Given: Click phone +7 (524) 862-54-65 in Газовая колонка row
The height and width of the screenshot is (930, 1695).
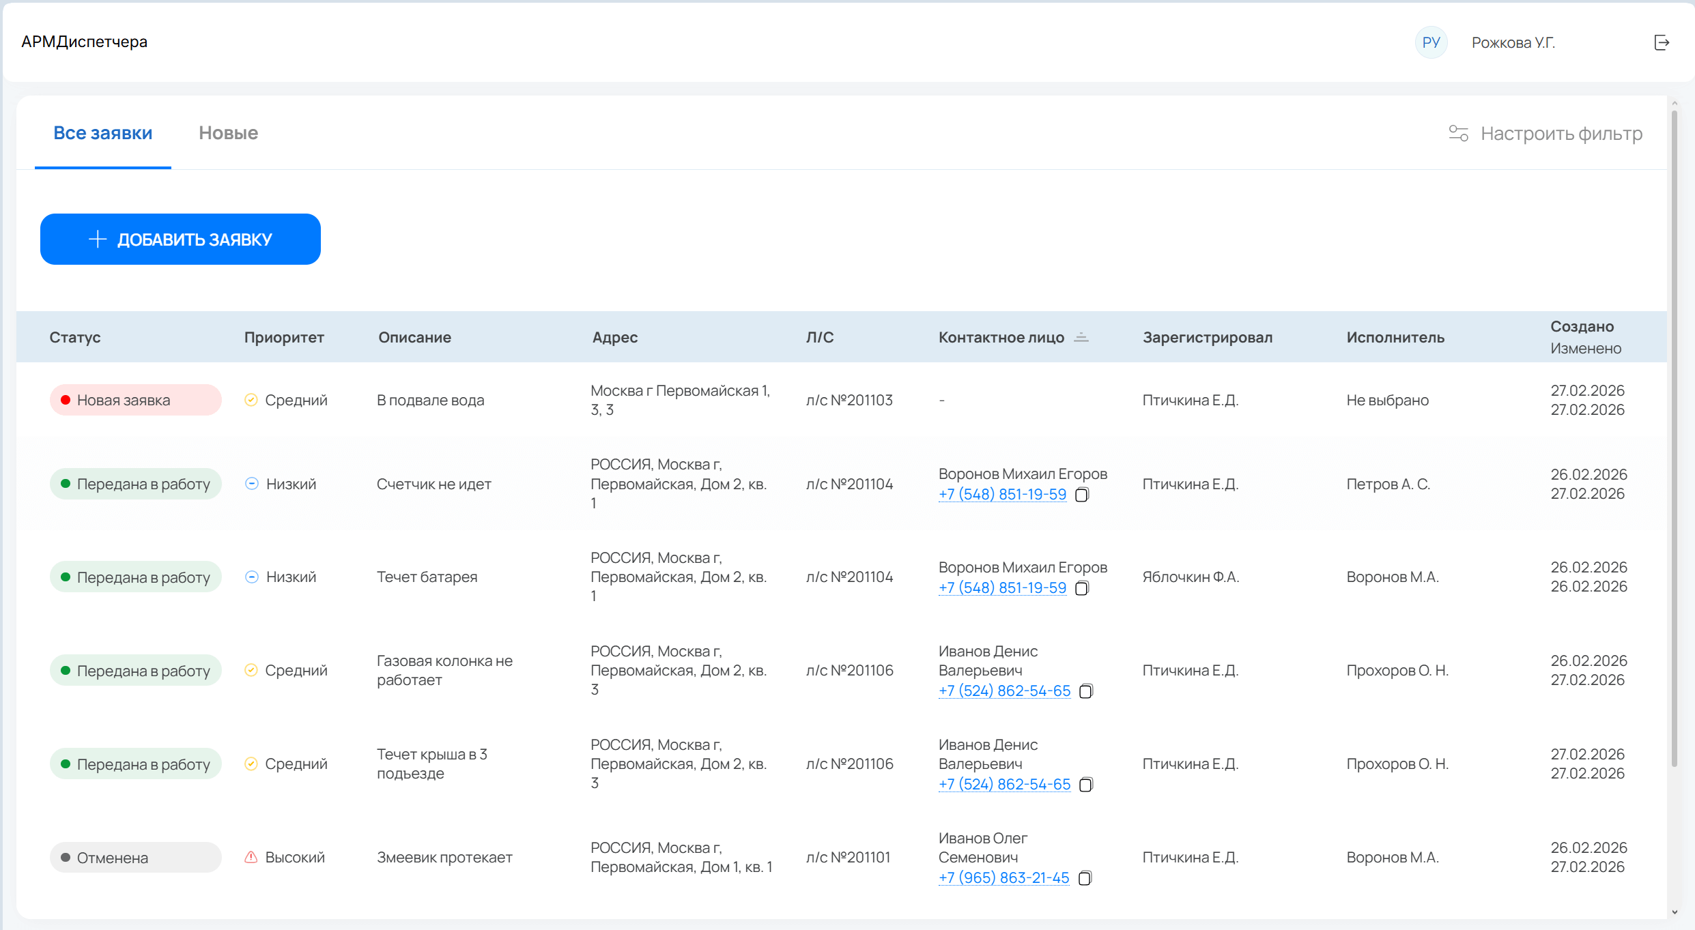Looking at the screenshot, I should pos(1004,691).
